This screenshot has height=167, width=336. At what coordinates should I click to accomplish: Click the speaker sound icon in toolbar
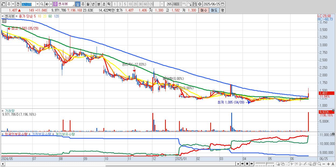47,4
